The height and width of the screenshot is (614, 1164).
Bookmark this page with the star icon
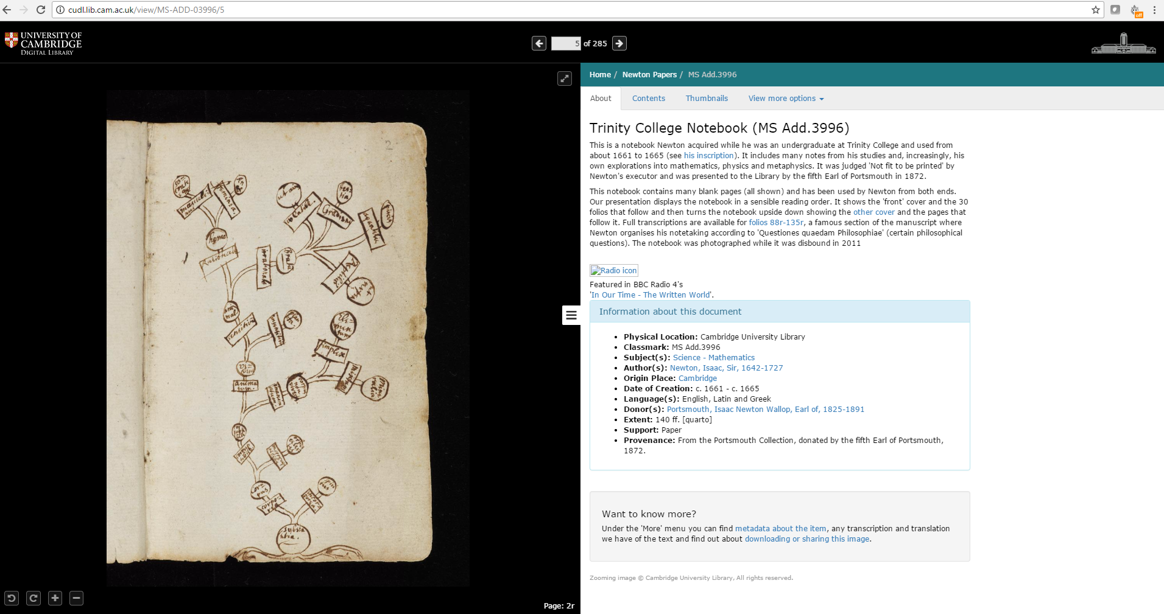1095,10
